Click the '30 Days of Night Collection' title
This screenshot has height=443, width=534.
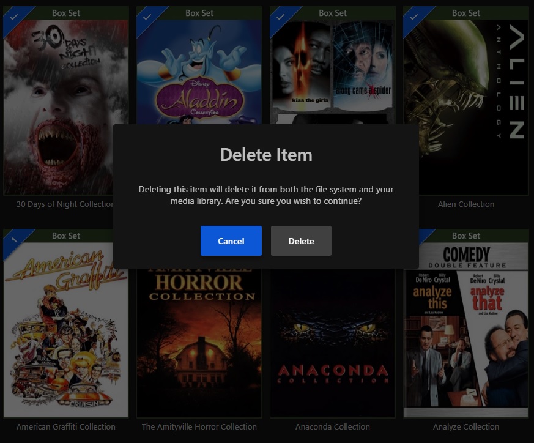[x=65, y=204]
